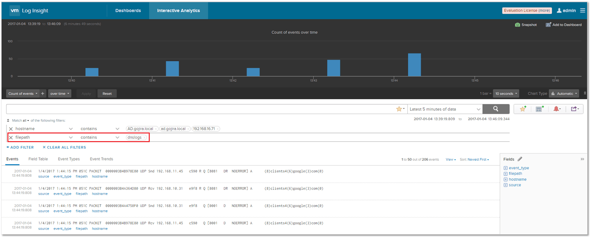Click ADD FILTER link

[20, 147]
